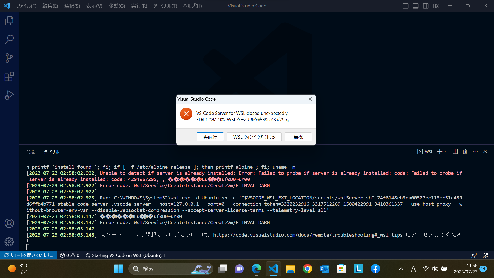Open the feedback icon in status bar
The image size is (494, 278).
[474, 255]
